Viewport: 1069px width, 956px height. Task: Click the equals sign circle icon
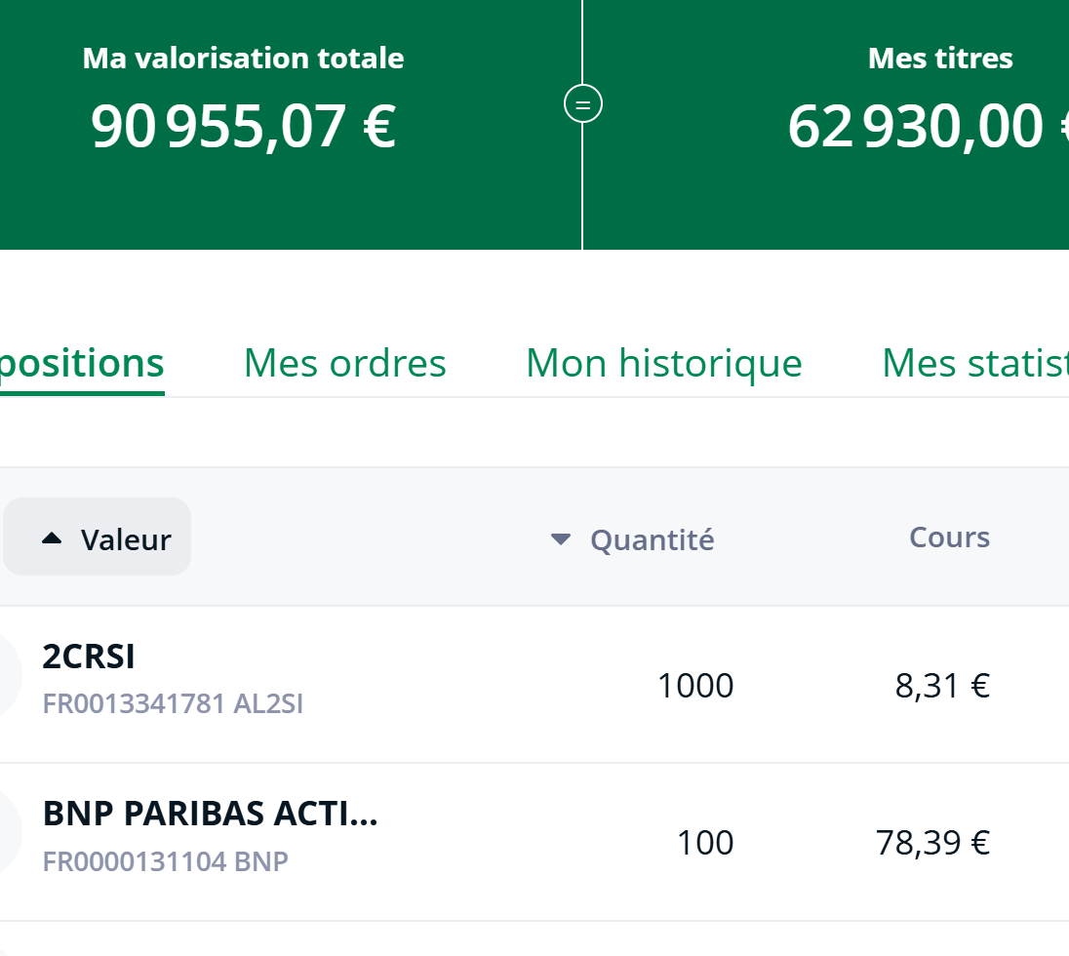click(x=583, y=103)
